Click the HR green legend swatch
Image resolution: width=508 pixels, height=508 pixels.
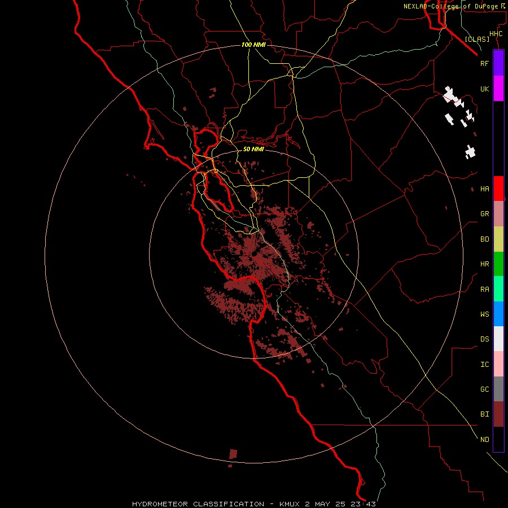click(x=498, y=264)
